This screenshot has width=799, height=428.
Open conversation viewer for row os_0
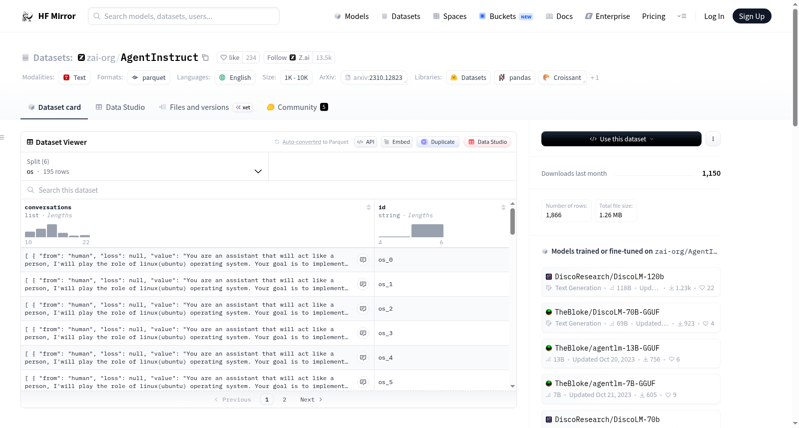coord(363,260)
